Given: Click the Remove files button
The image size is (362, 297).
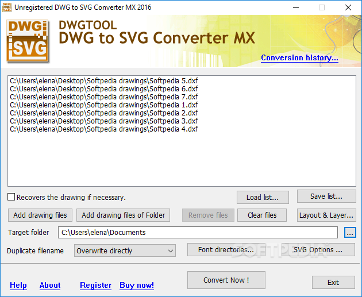Looking at the screenshot, I should pos(208,215).
